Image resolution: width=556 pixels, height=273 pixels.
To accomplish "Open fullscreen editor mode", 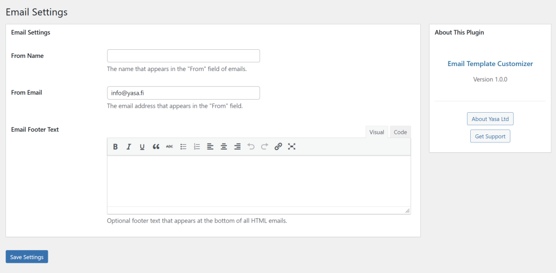I will click(292, 146).
